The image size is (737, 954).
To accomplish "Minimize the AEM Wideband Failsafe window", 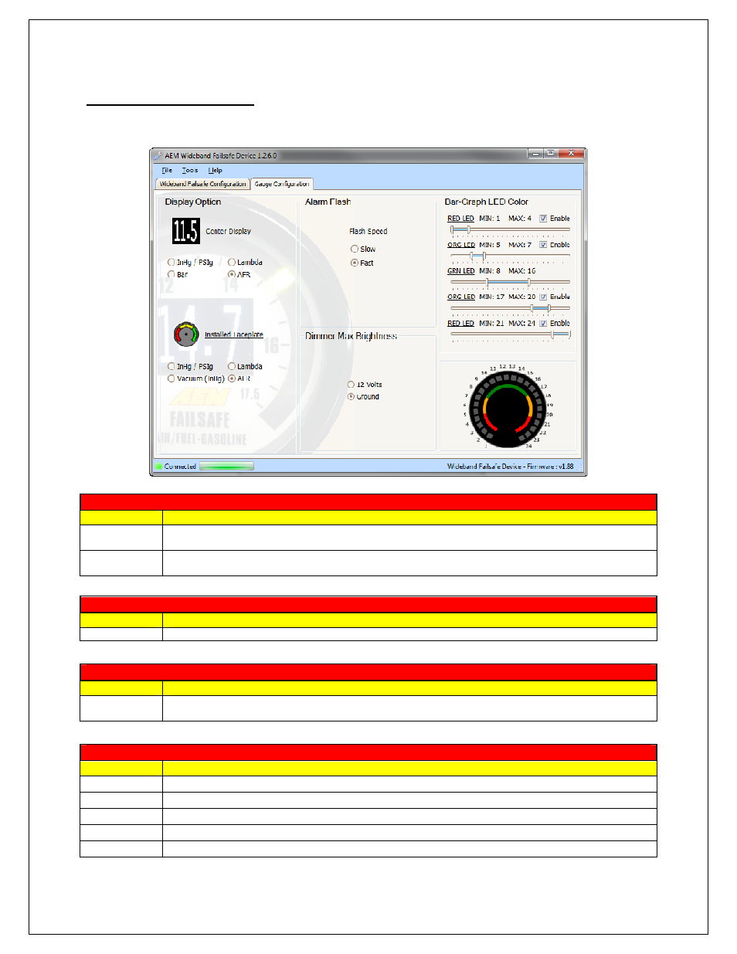I will pyautogui.click(x=535, y=154).
